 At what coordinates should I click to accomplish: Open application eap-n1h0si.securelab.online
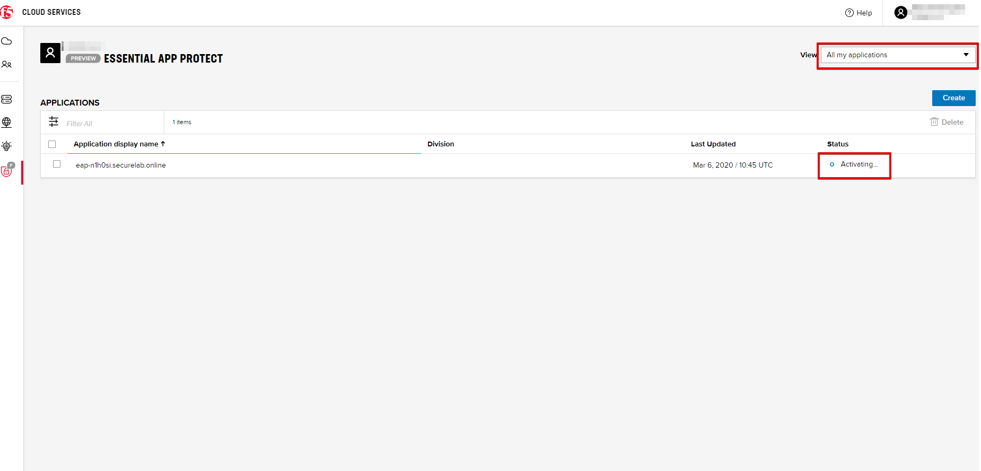pos(121,165)
